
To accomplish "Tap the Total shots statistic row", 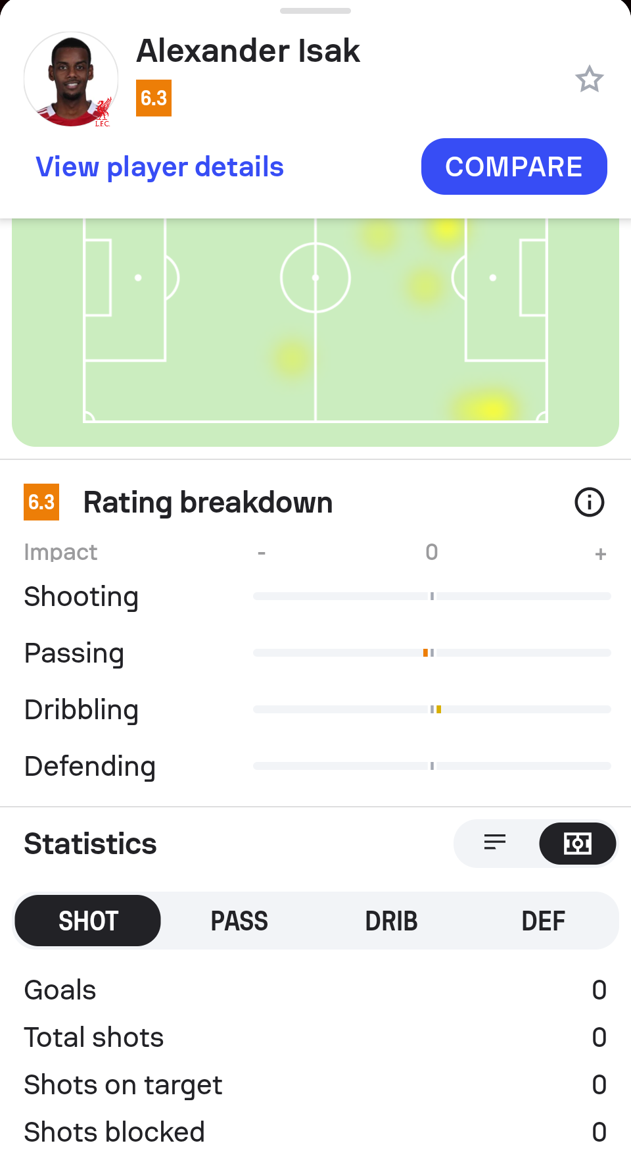I will click(x=315, y=1038).
